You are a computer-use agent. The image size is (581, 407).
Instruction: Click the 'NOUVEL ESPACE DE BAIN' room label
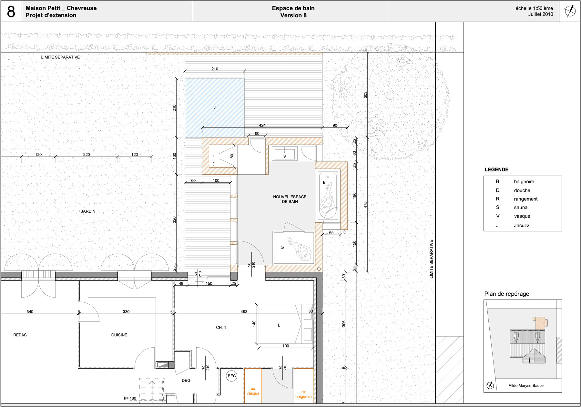pyautogui.click(x=290, y=199)
